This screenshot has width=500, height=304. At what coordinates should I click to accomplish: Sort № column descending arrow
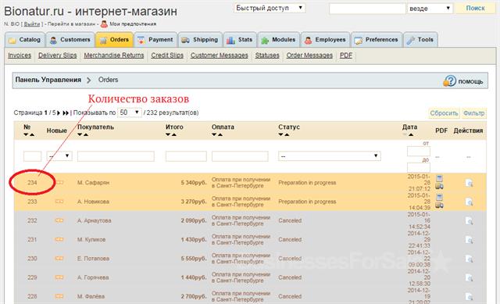click(x=26, y=134)
